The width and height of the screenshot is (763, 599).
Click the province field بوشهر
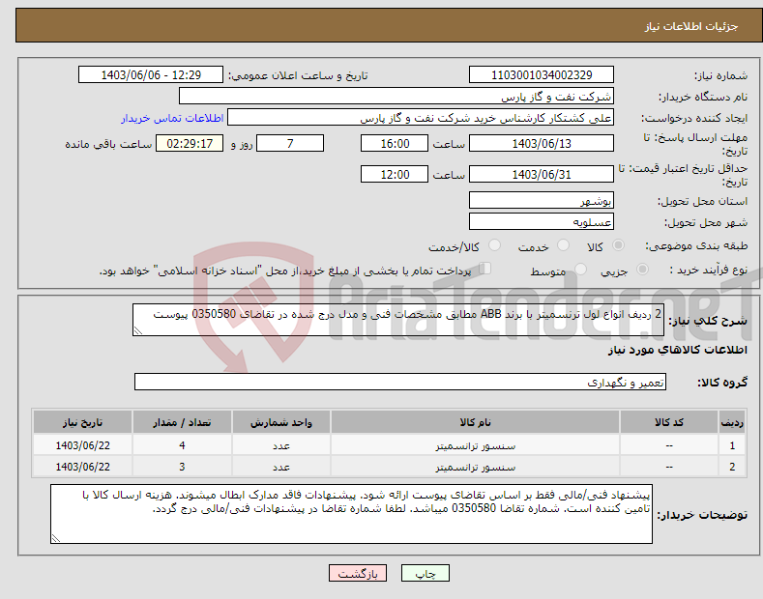click(542, 200)
